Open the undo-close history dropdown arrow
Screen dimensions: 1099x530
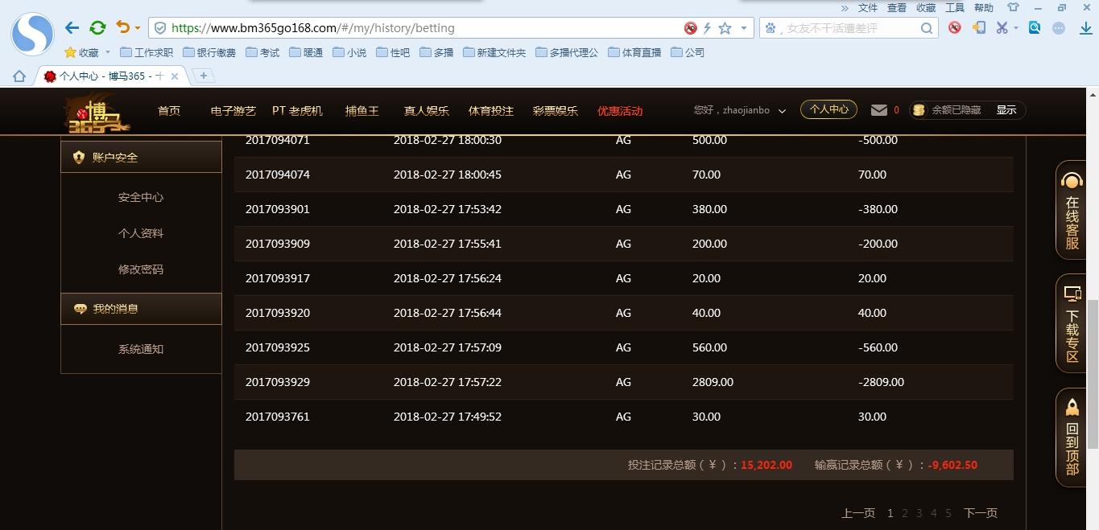tap(137, 28)
